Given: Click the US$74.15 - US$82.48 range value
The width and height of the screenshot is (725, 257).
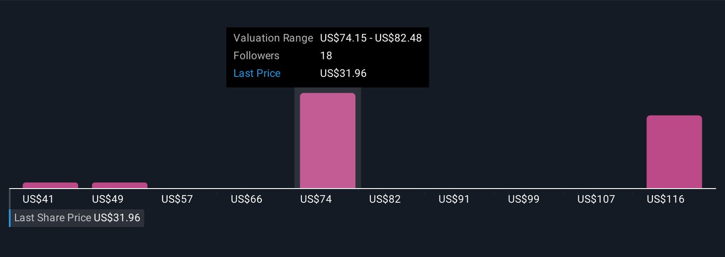Looking at the screenshot, I should 371,38.
